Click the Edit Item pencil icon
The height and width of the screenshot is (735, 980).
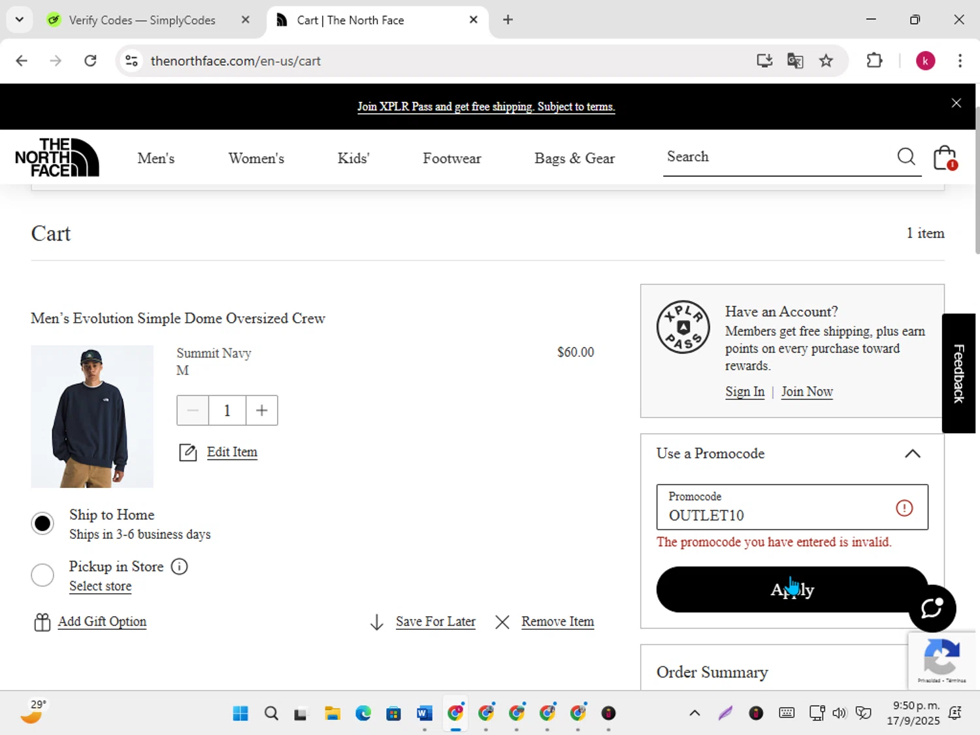[188, 452]
